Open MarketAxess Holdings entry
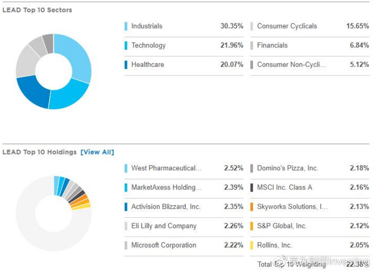373x271 pixels. coord(166,187)
